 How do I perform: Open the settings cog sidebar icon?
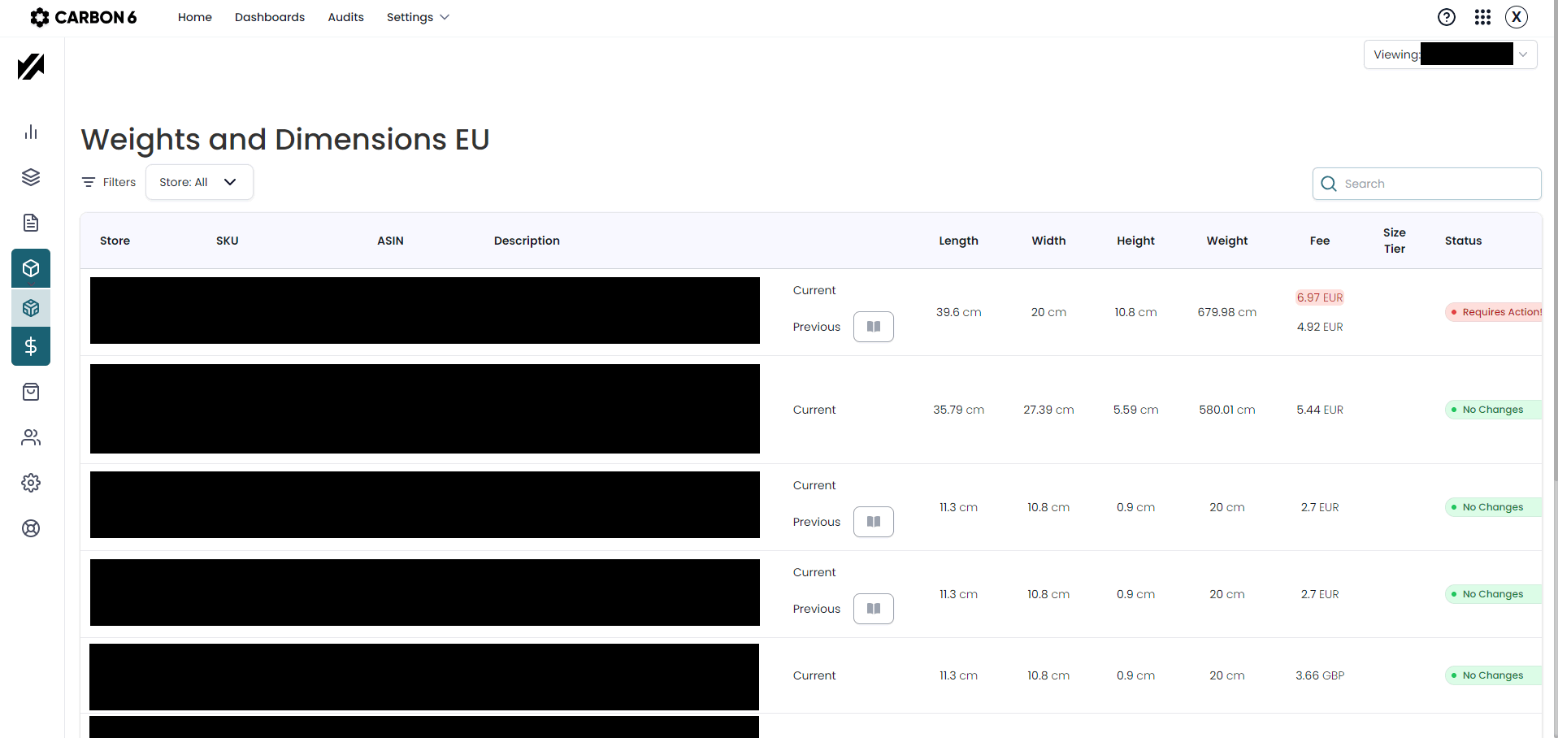[31, 483]
